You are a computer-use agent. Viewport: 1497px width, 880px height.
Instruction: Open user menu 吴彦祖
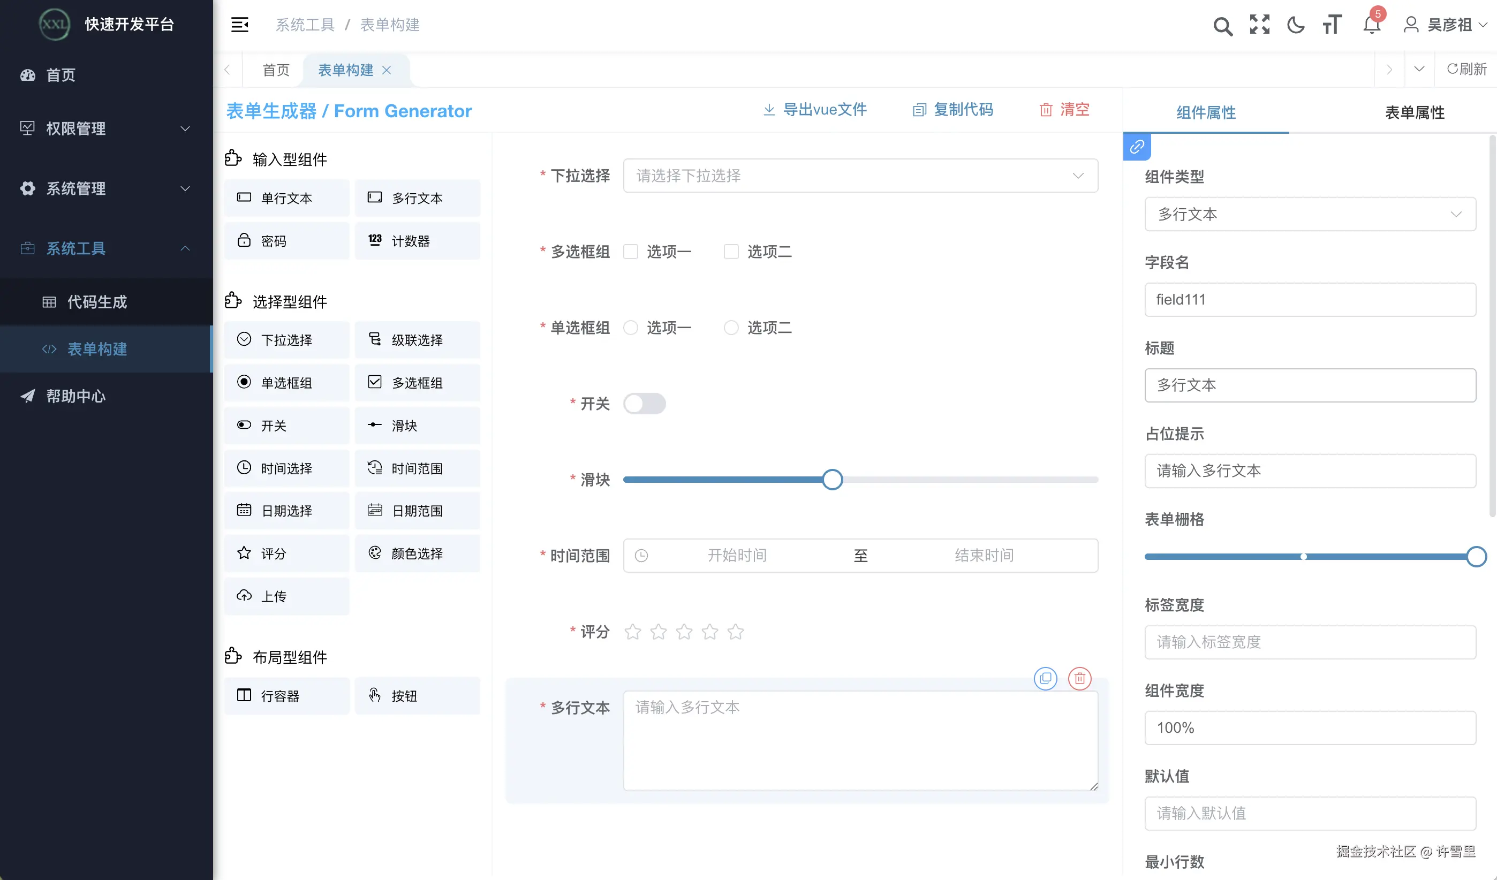(1445, 25)
